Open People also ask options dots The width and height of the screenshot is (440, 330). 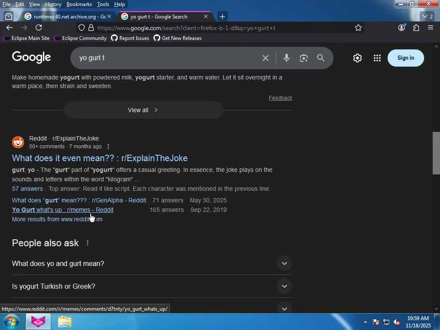click(88, 243)
